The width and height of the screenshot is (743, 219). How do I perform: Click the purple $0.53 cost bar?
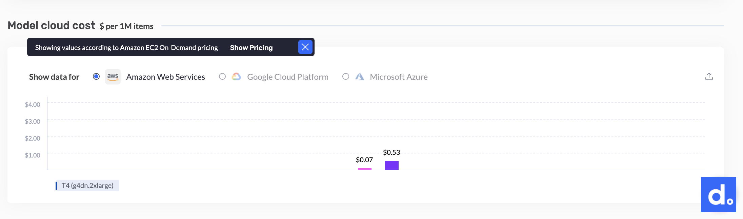tap(392, 165)
